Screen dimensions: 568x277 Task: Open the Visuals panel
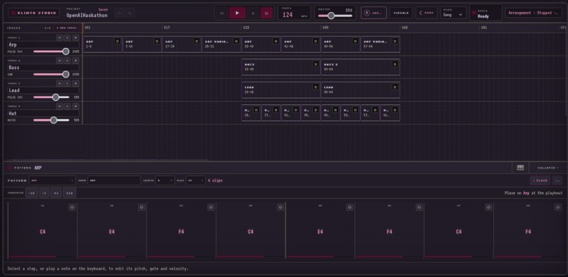tap(401, 13)
